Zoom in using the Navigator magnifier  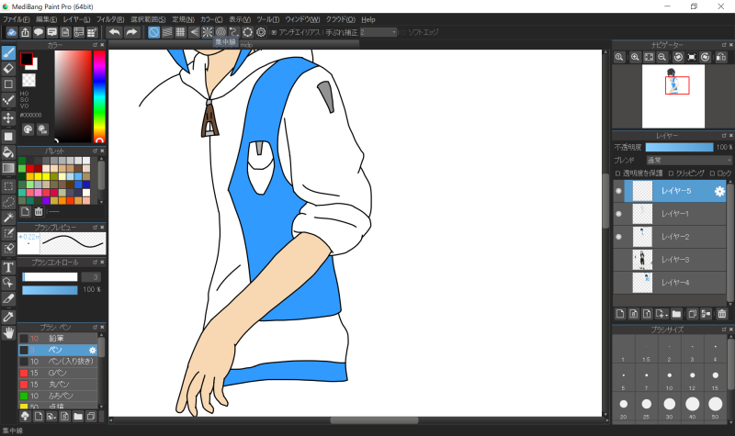click(x=634, y=57)
